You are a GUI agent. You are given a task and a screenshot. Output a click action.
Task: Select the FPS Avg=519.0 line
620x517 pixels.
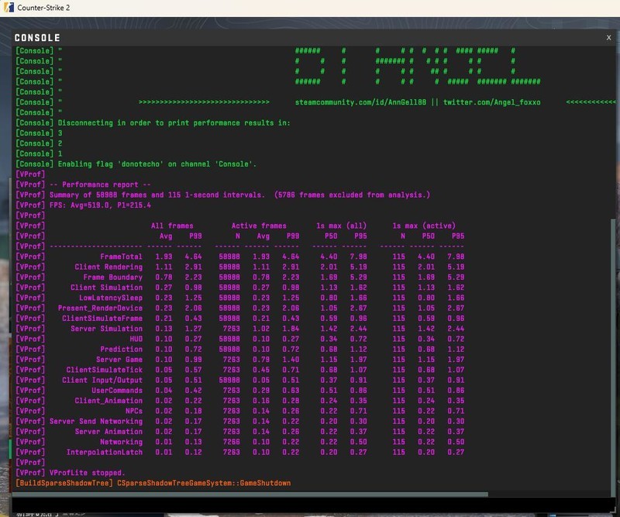[x=101, y=205]
